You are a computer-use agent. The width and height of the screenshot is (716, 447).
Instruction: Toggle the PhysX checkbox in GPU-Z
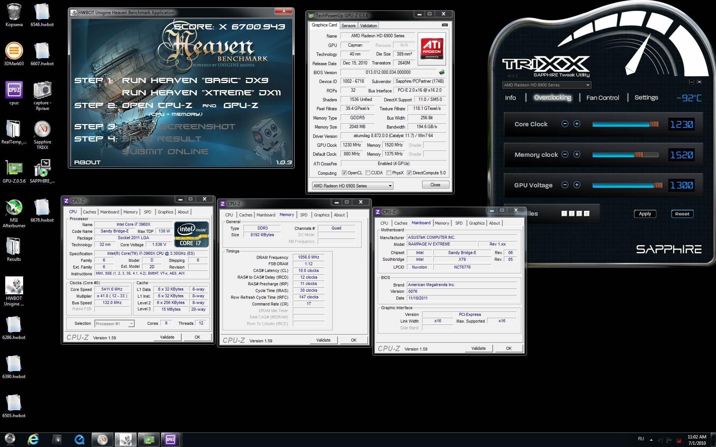(x=389, y=173)
